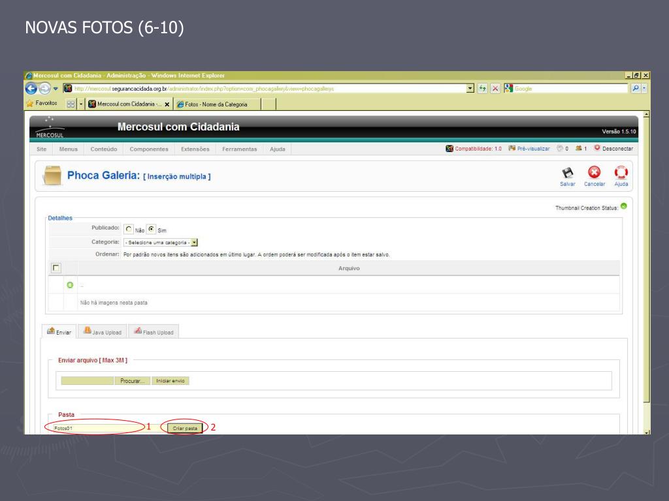
Task: Open the Componentes menu
Action: (x=149, y=149)
